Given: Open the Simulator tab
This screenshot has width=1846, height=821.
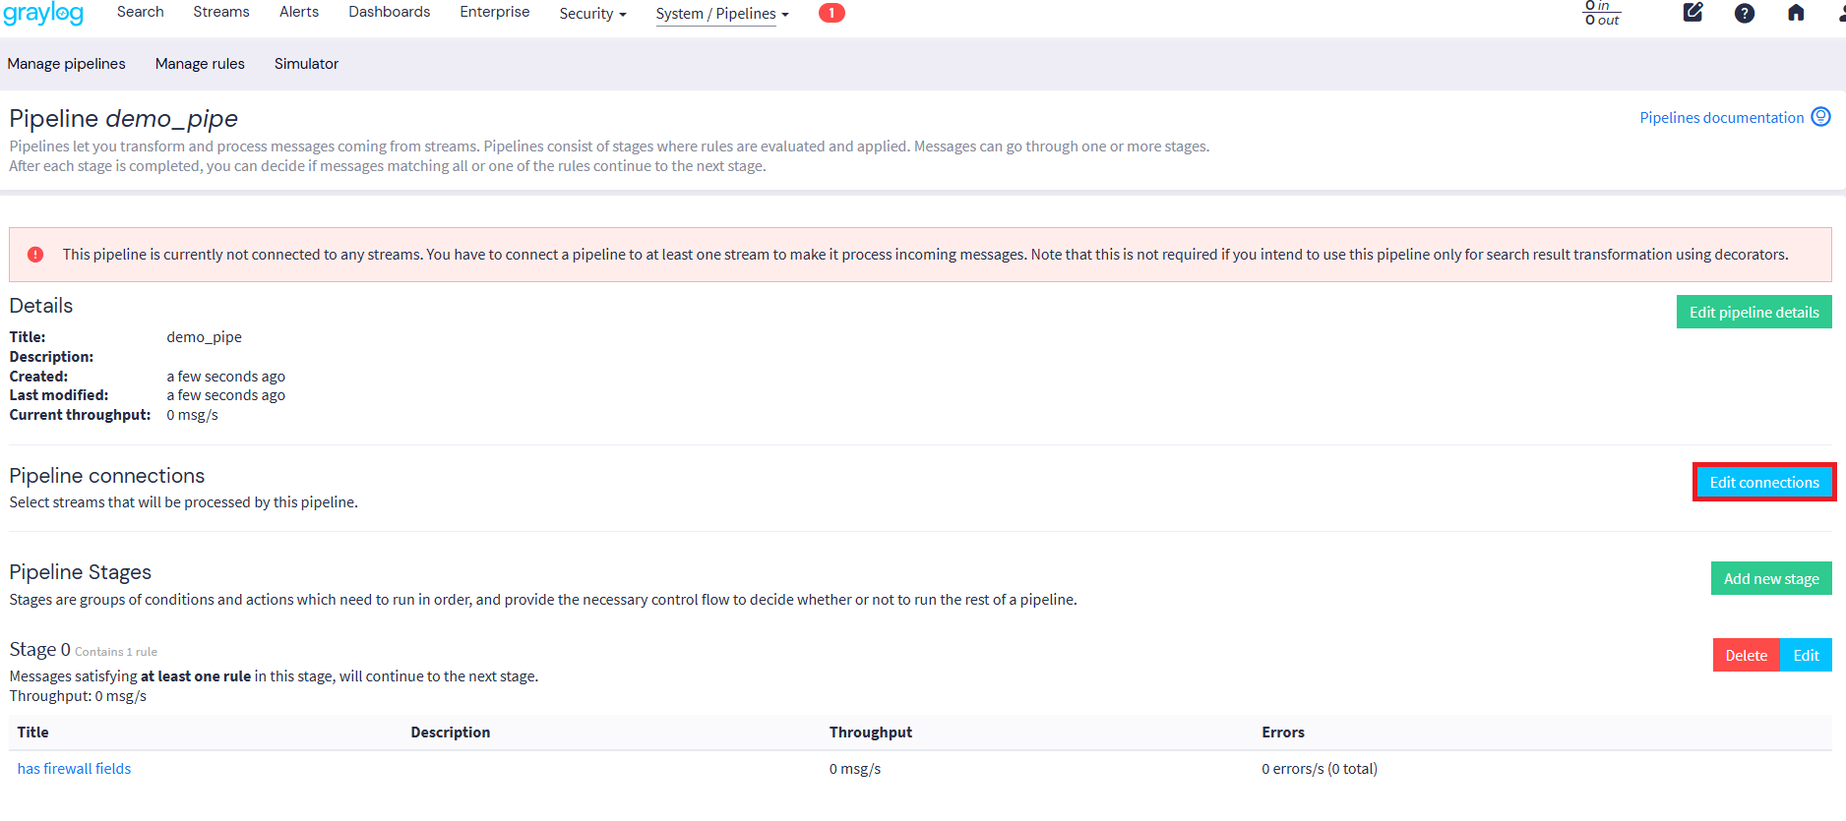Looking at the screenshot, I should tap(306, 64).
